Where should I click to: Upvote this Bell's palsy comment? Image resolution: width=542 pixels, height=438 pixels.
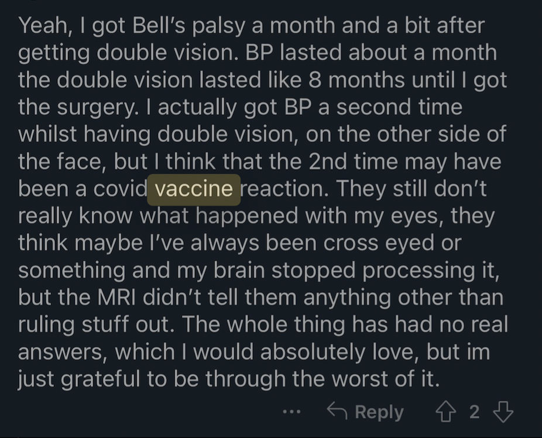pos(446,412)
